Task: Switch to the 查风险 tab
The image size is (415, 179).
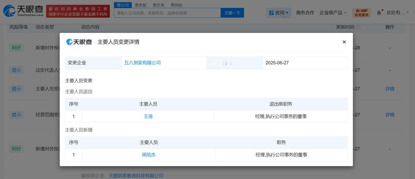Action: click(x=176, y=5)
